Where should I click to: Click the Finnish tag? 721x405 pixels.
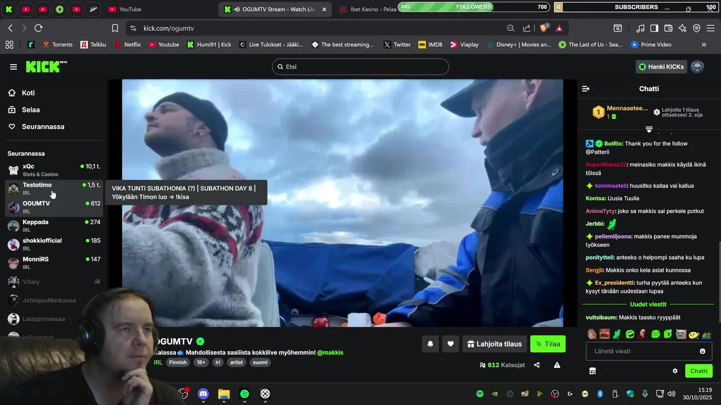click(178, 363)
